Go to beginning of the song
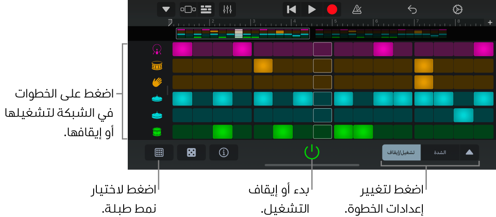496x217 pixels. pos(291,10)
